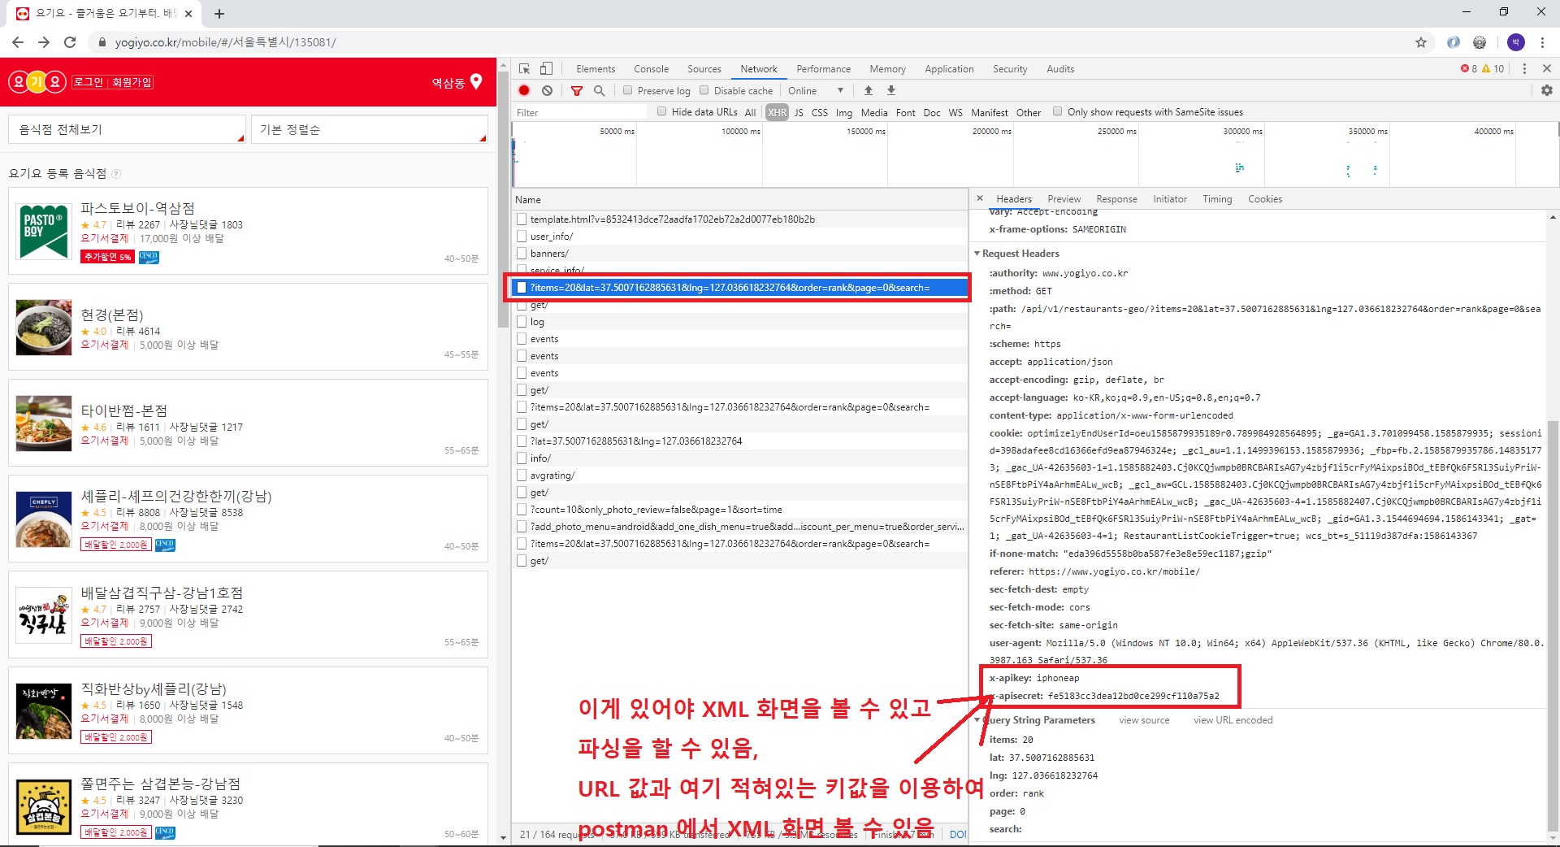Click the DevTools inspect element icon
1560x847 pixels.
tap(525, 69)
